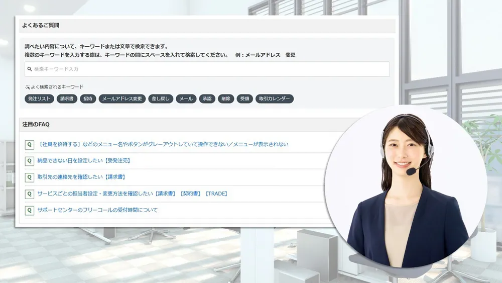The image size is (502, 283).
Task: Select the 招待 keyword tag
Action: (88, 99)
